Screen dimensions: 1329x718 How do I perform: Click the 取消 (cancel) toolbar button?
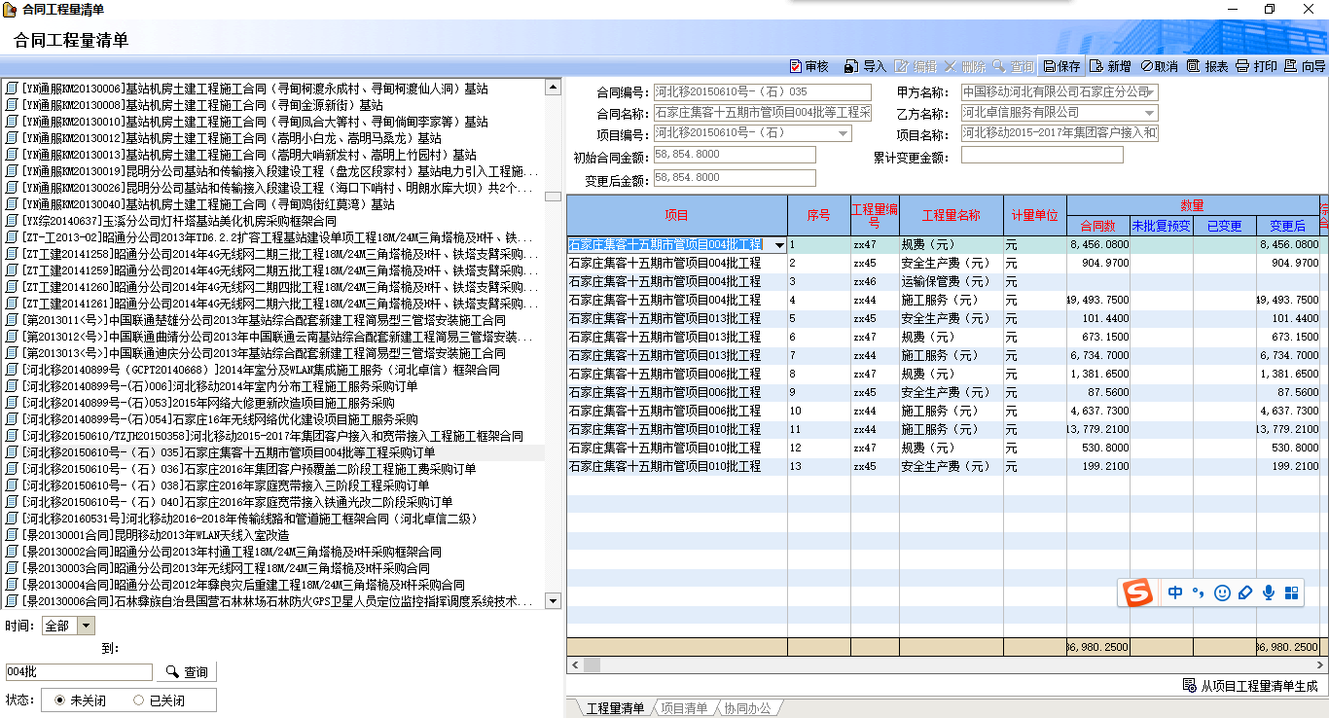1159,66
